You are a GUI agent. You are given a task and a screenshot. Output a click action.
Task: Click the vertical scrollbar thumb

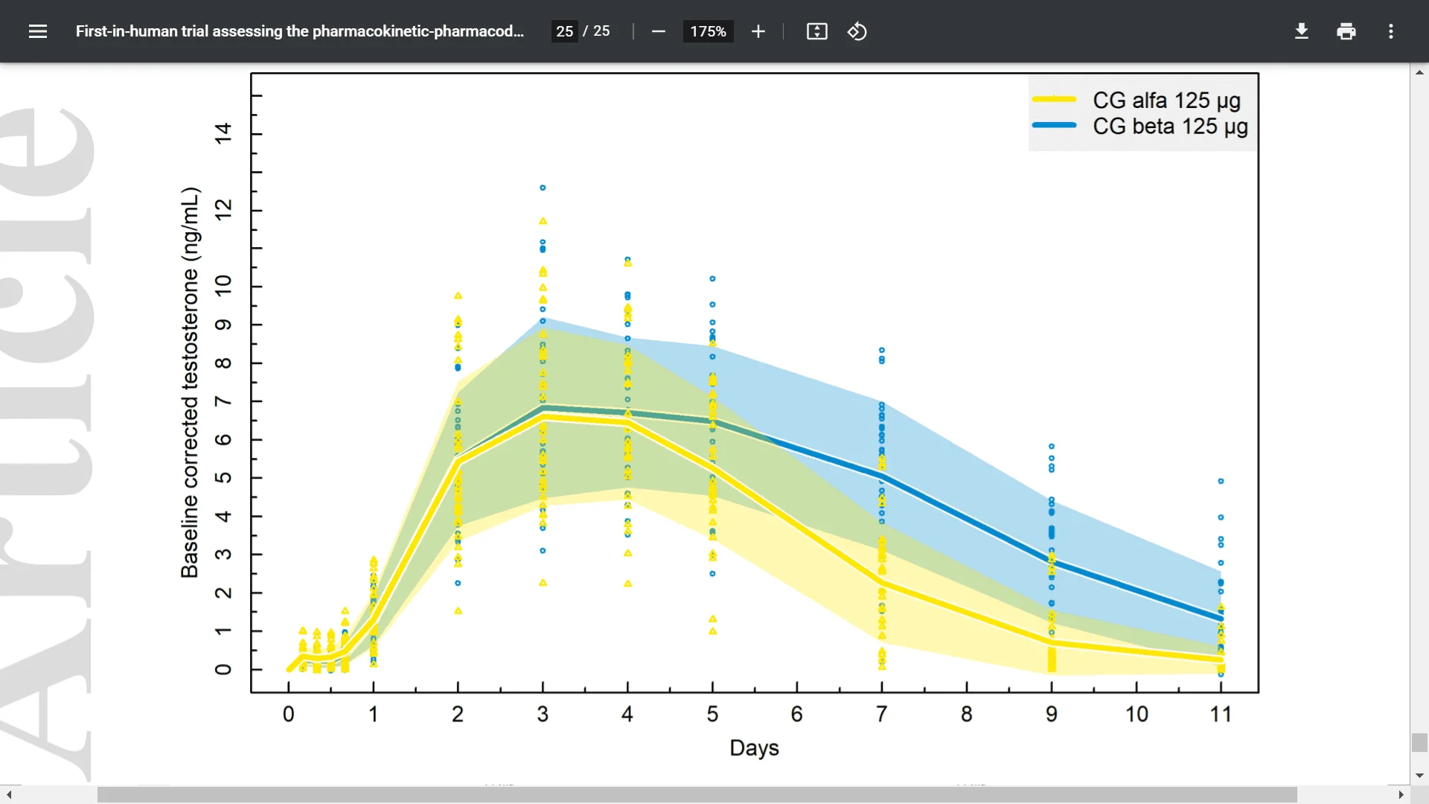coord(1419,743)
